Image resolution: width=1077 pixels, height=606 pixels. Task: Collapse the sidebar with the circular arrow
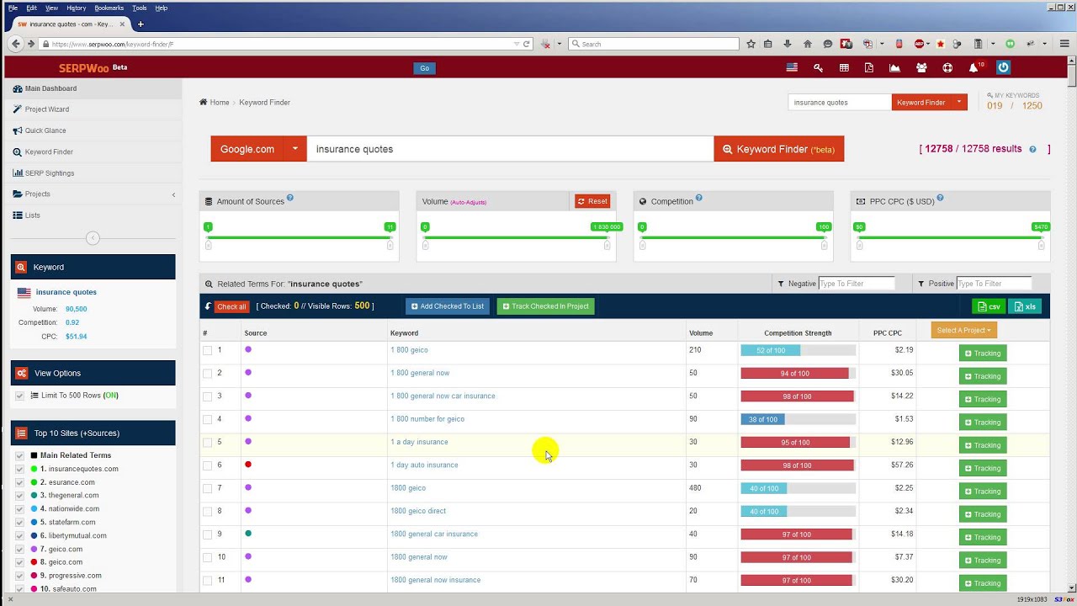pyautogui.click(x=93, y=238)
